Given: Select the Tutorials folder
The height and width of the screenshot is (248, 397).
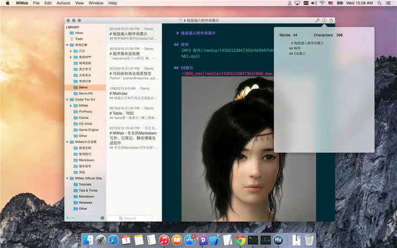Looking at the screenshot, I should coord(85,185).
